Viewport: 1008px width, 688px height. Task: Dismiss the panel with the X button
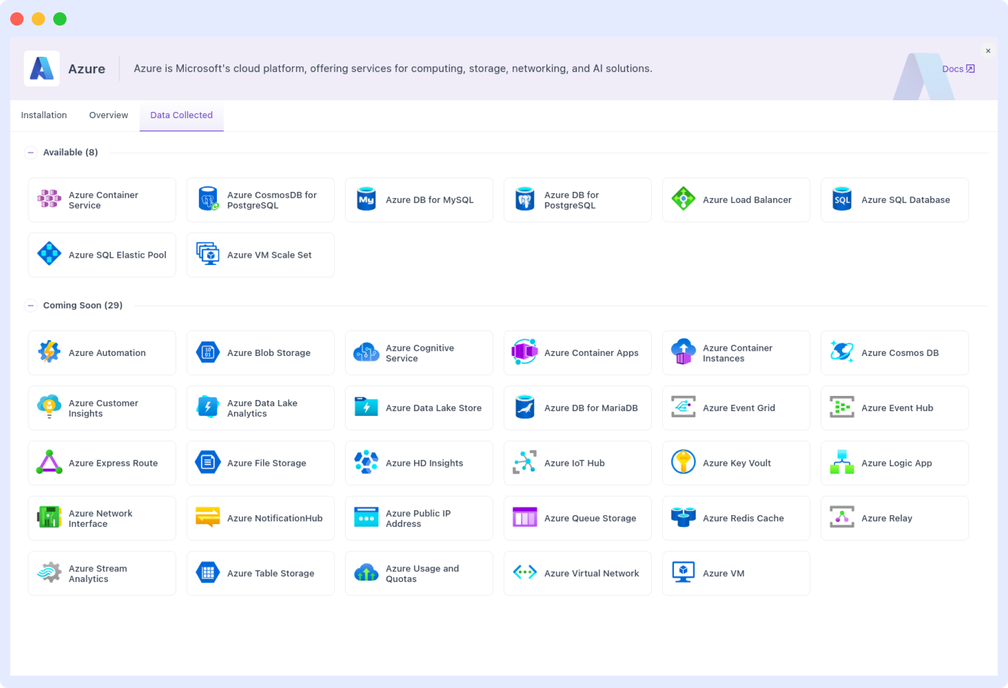(x=988, y=51)
